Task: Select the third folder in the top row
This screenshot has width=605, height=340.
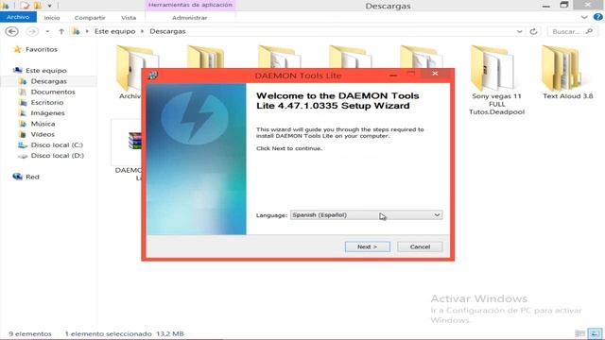Action: click(x=279, y=57)
